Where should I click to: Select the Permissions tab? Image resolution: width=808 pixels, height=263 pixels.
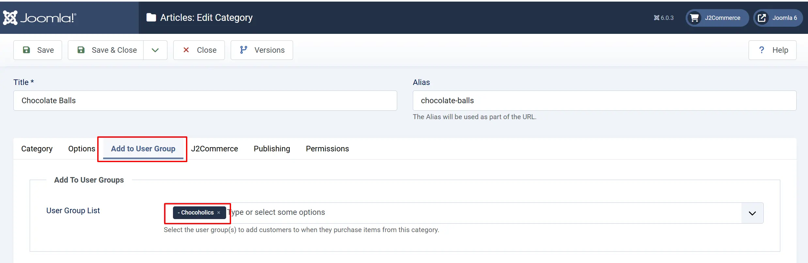(327, 149)
